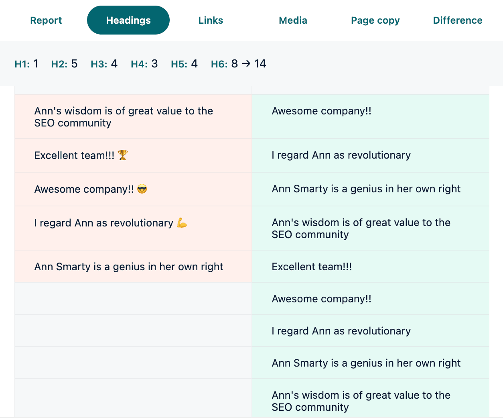Open the Report tab
This screenshot has width=503, height=420.
pyautogui.click(x=46, y=20)
